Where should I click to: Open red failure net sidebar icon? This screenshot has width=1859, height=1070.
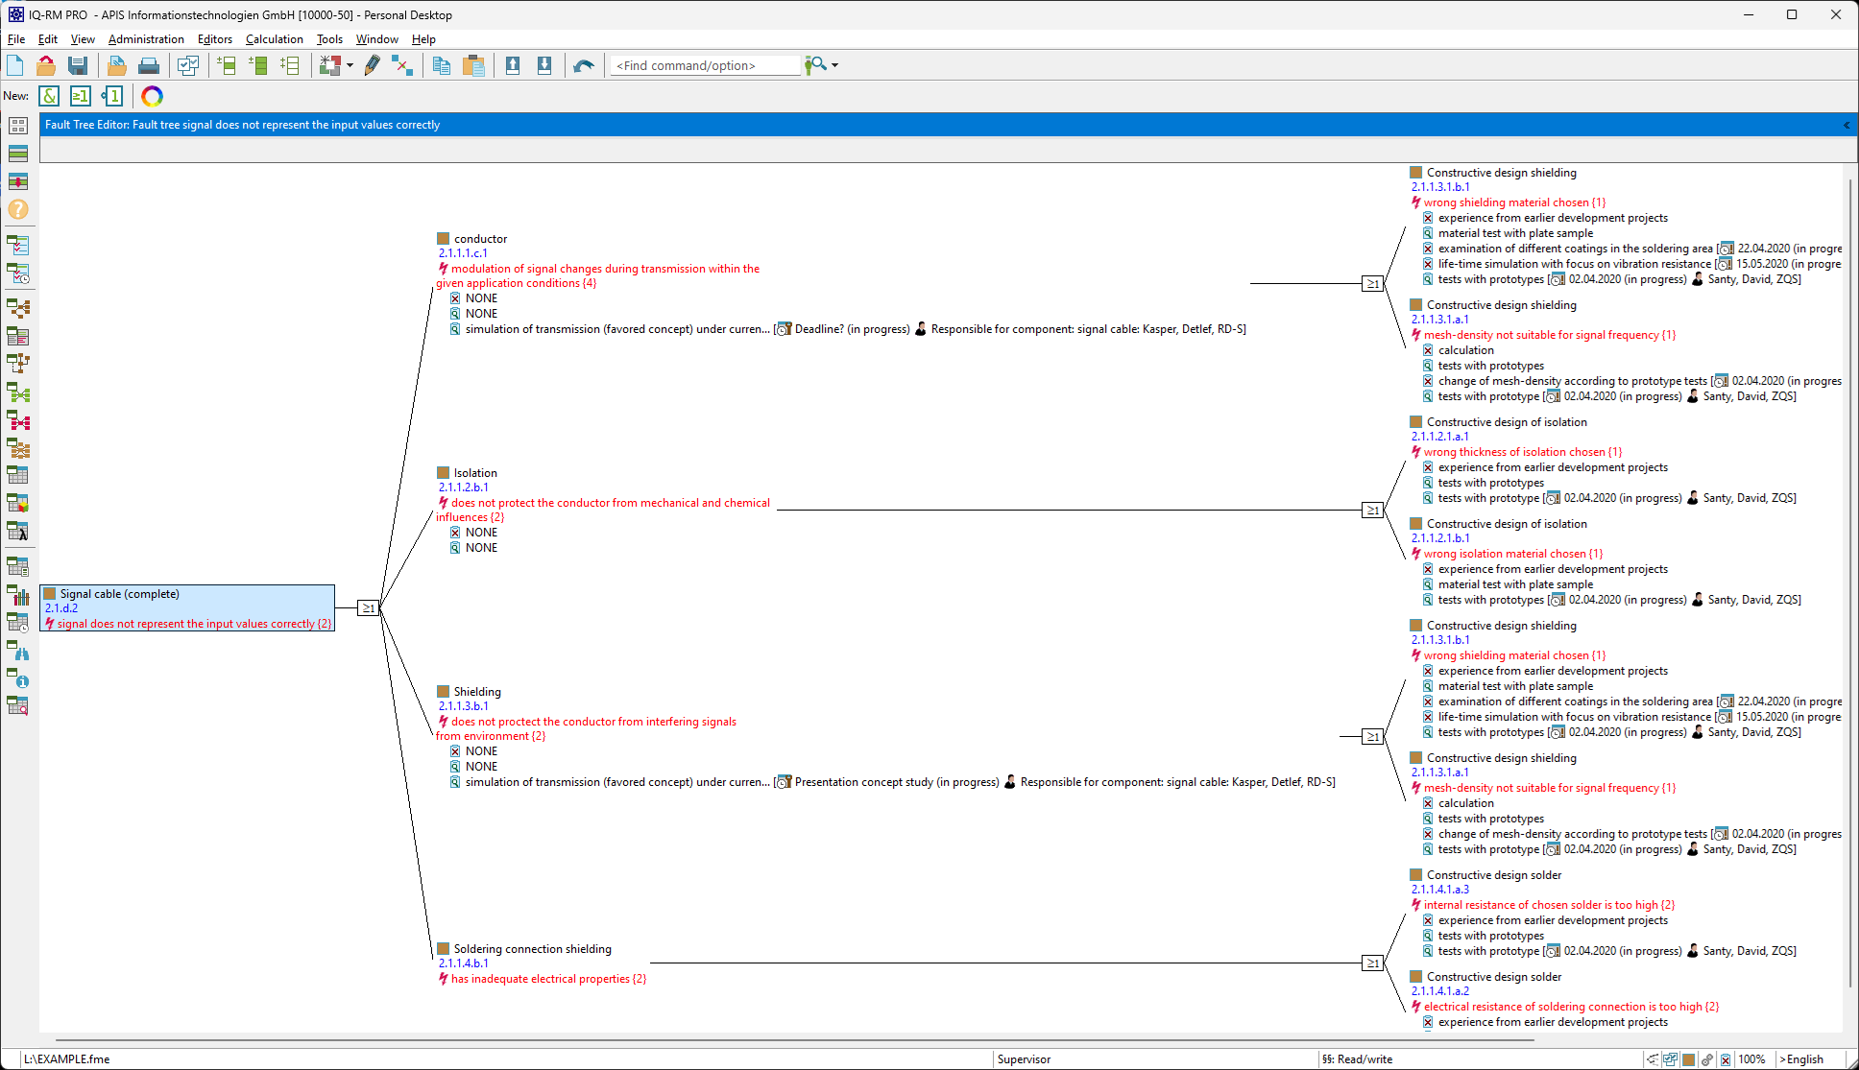pyautogui.click(x=18, y=421)
